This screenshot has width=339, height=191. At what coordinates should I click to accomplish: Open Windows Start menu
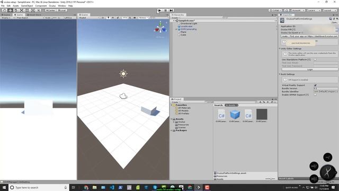click(4, 187)
